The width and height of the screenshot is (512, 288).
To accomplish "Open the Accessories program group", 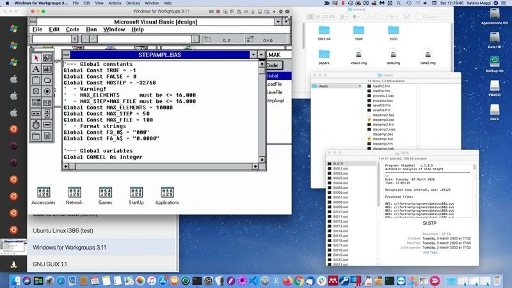I will pyautogui.click(x=44, y=193).
